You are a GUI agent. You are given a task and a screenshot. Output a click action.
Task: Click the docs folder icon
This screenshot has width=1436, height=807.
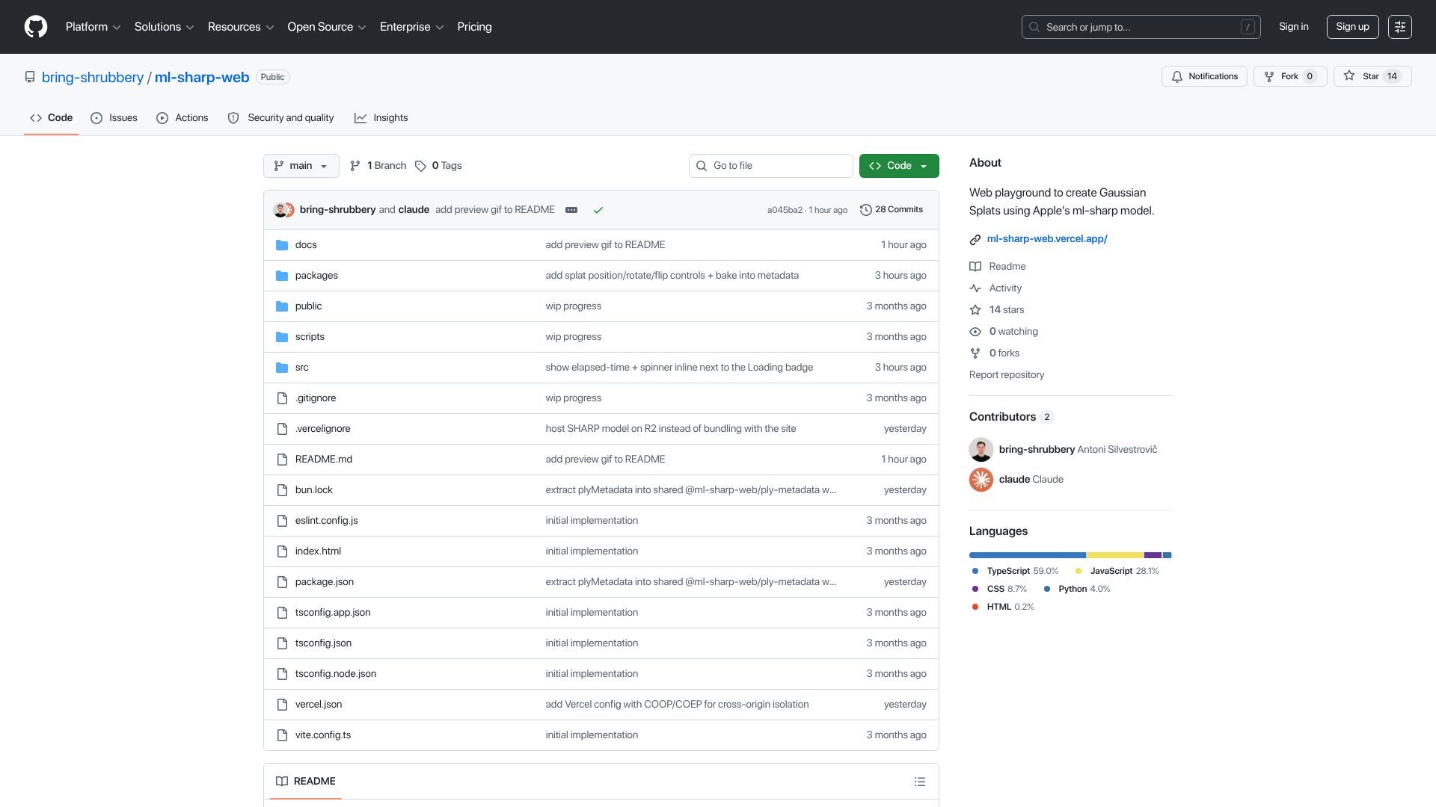click(282, 245)
